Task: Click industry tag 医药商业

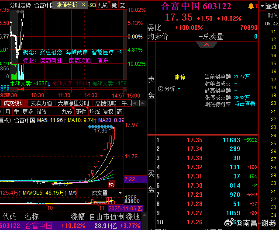Action: pyautogui.click(x=51, y=61)
